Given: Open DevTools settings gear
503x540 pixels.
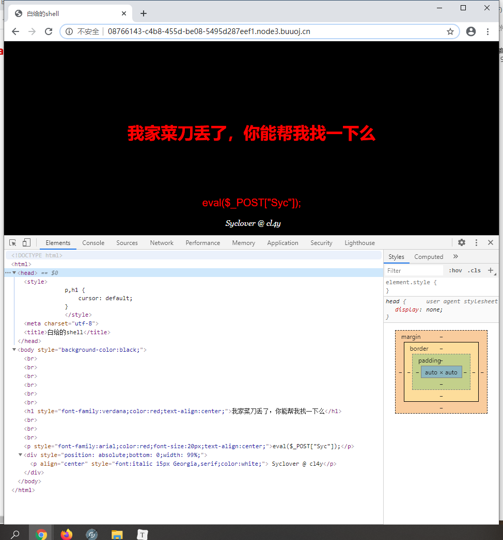Looking at the screenshot, I should [462, 242].
